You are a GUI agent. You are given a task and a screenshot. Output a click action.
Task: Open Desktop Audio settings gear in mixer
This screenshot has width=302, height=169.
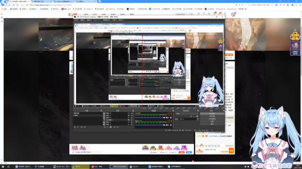[171, 118]
